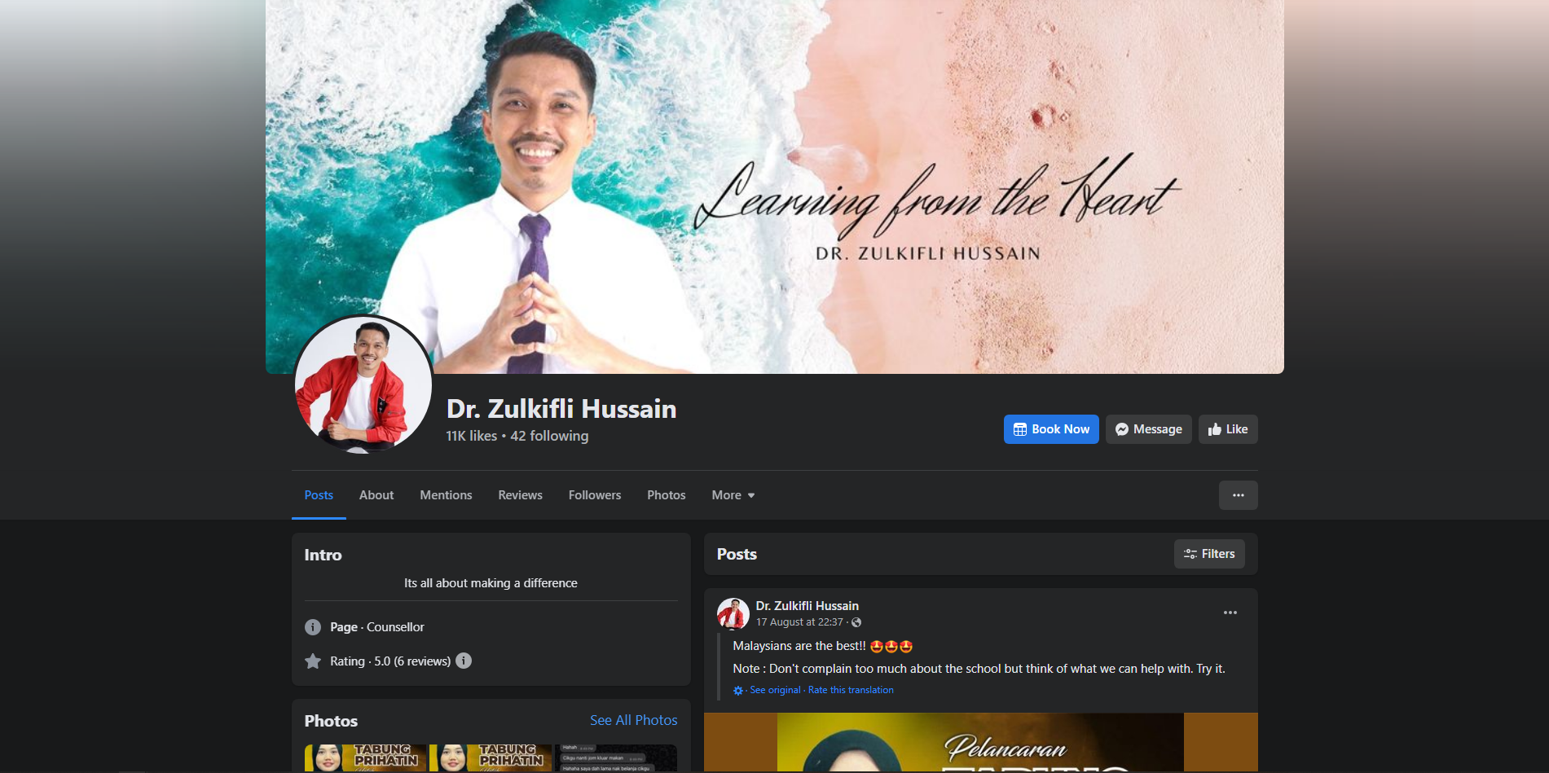Like the page with the thumbs-up button

tap(1227, 429)
